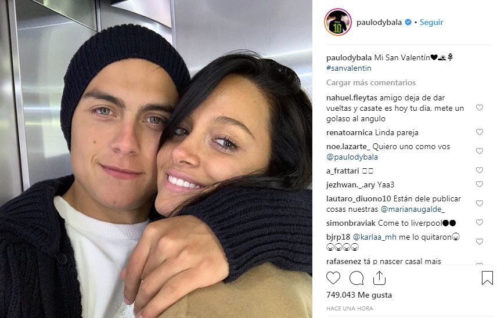Open the #sanvalentin hashtag

click(x=349, y=68)
